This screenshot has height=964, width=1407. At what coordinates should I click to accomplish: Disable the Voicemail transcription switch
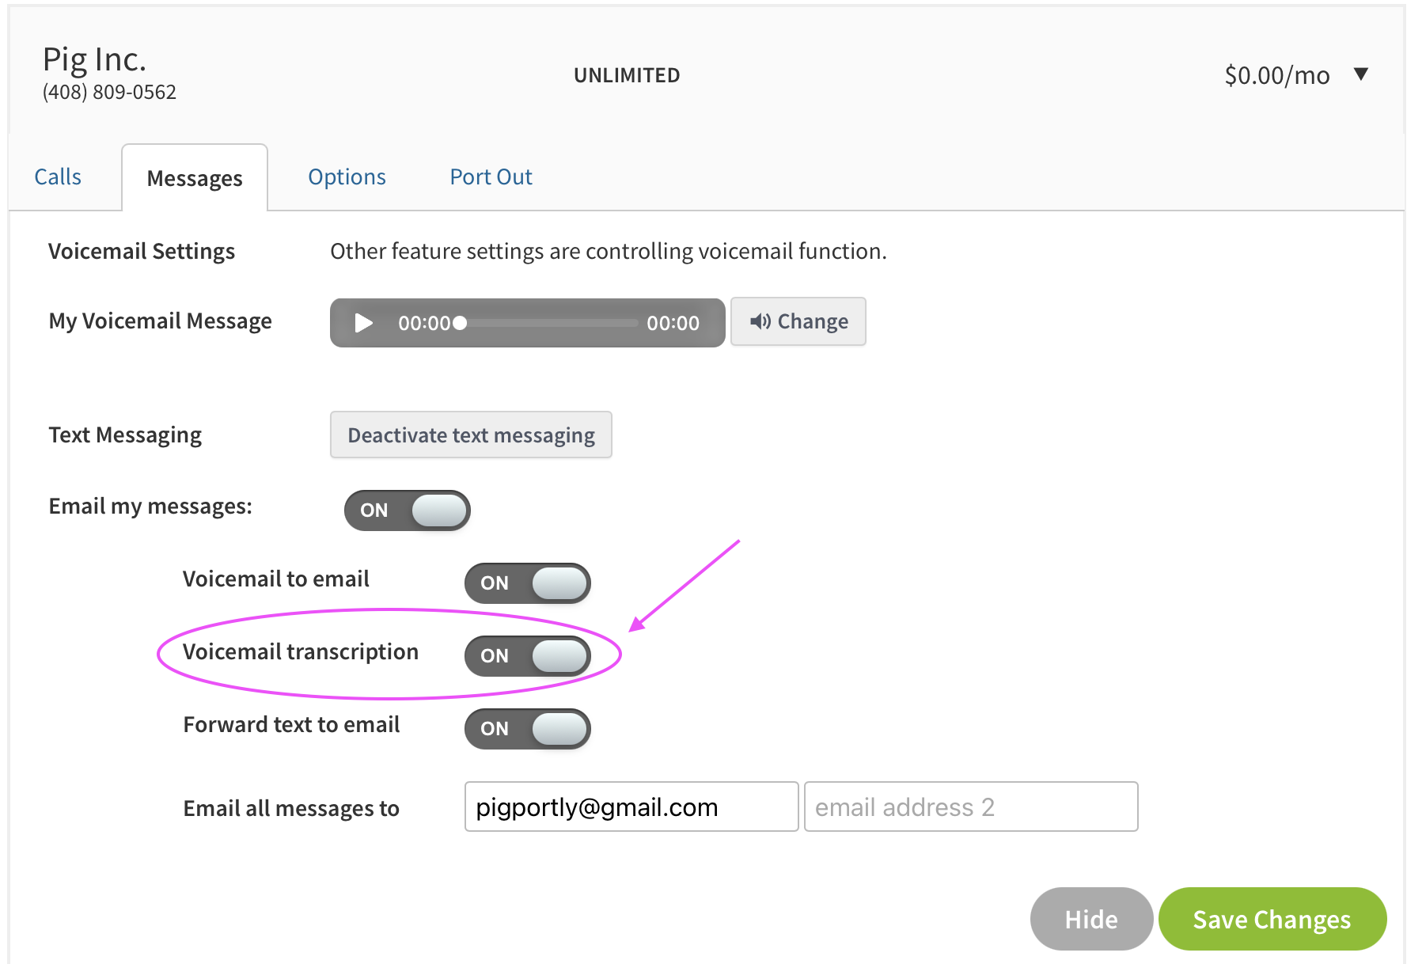[x=528, y=656]
